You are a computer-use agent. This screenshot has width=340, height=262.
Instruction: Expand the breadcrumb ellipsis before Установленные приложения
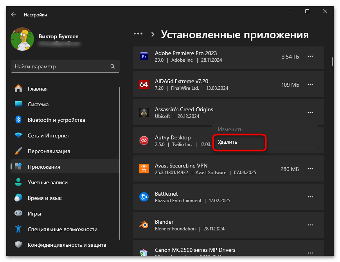(138, 34)
